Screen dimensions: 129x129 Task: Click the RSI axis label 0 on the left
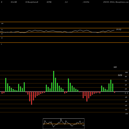pos(1,44)
